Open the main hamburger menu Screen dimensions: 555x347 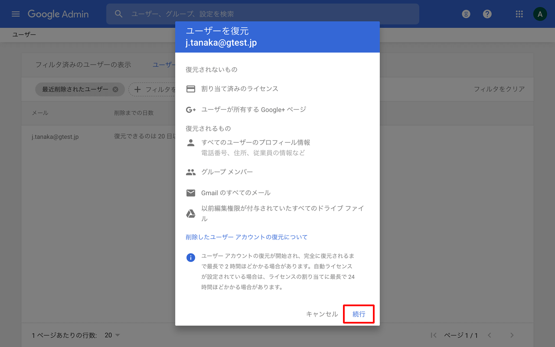point(16,14)
